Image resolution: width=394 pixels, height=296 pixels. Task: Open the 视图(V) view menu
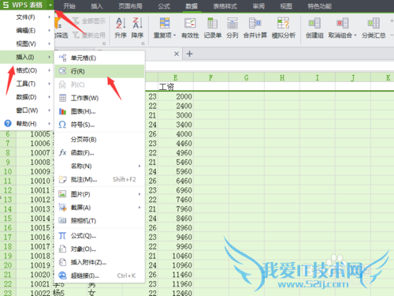coord(27,43)
